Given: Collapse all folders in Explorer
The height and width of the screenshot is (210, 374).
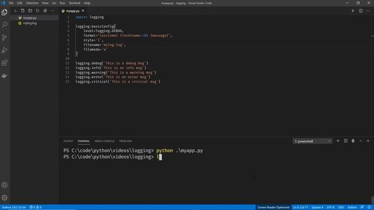Looking at the screenshot, I should point(45,10).
